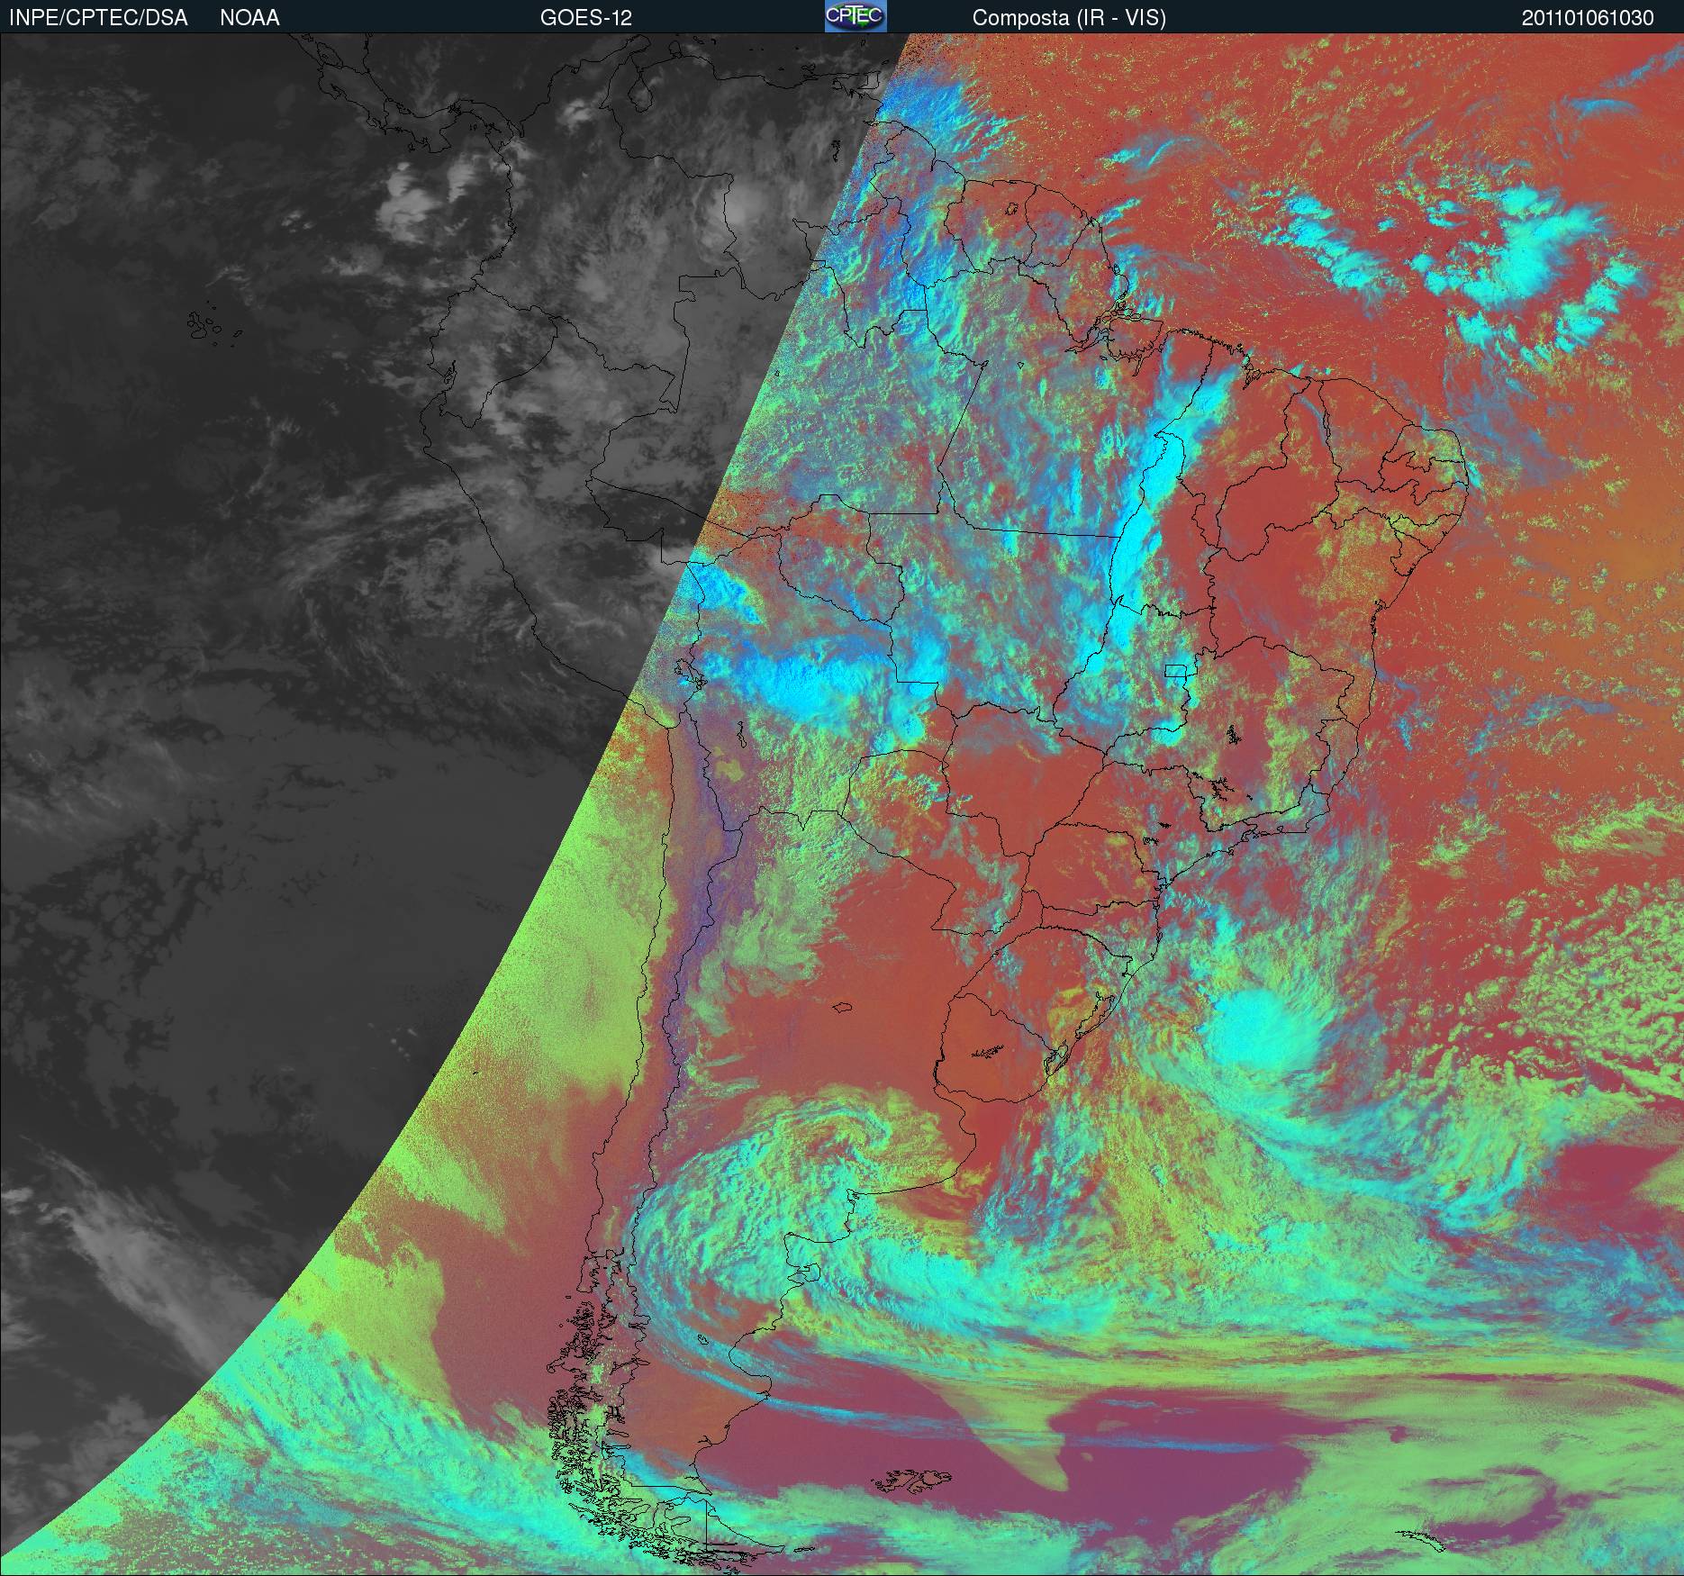Screen dimensions: 1684x1576
Task: Click the GOES-12 satellite label
Action: pos(585,18)
